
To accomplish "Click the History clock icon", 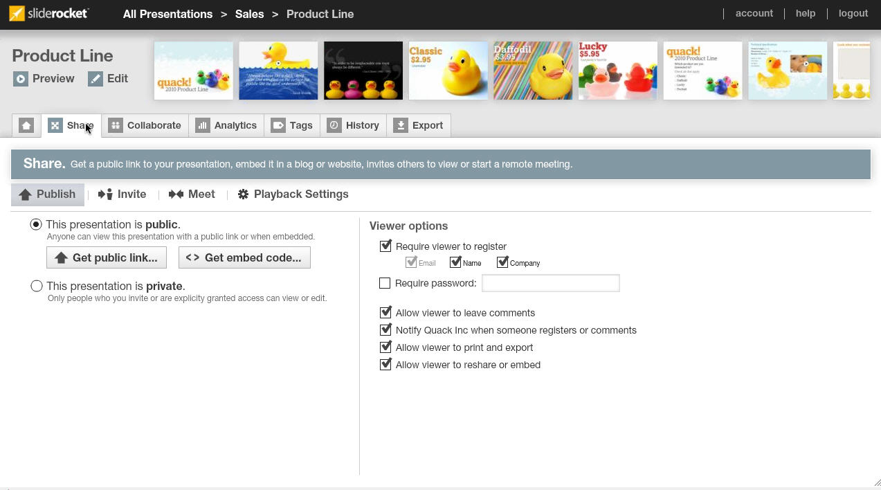I will coord(334,125).
